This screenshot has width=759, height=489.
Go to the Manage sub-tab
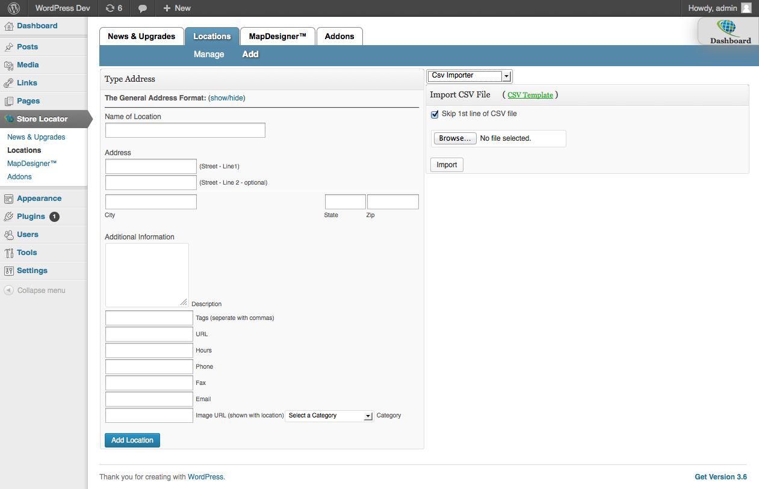tap(209, 54)
